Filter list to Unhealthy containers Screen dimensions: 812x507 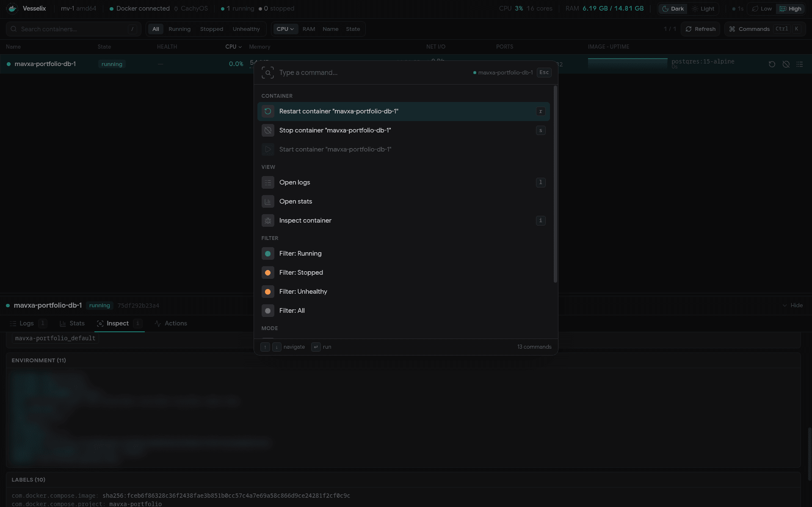point(246,29)
